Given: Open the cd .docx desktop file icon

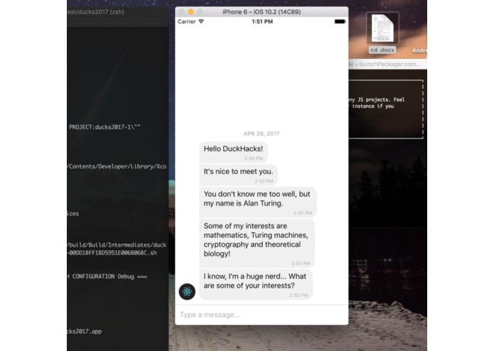Looking at the screenshot, I should (x=382, y=28).
